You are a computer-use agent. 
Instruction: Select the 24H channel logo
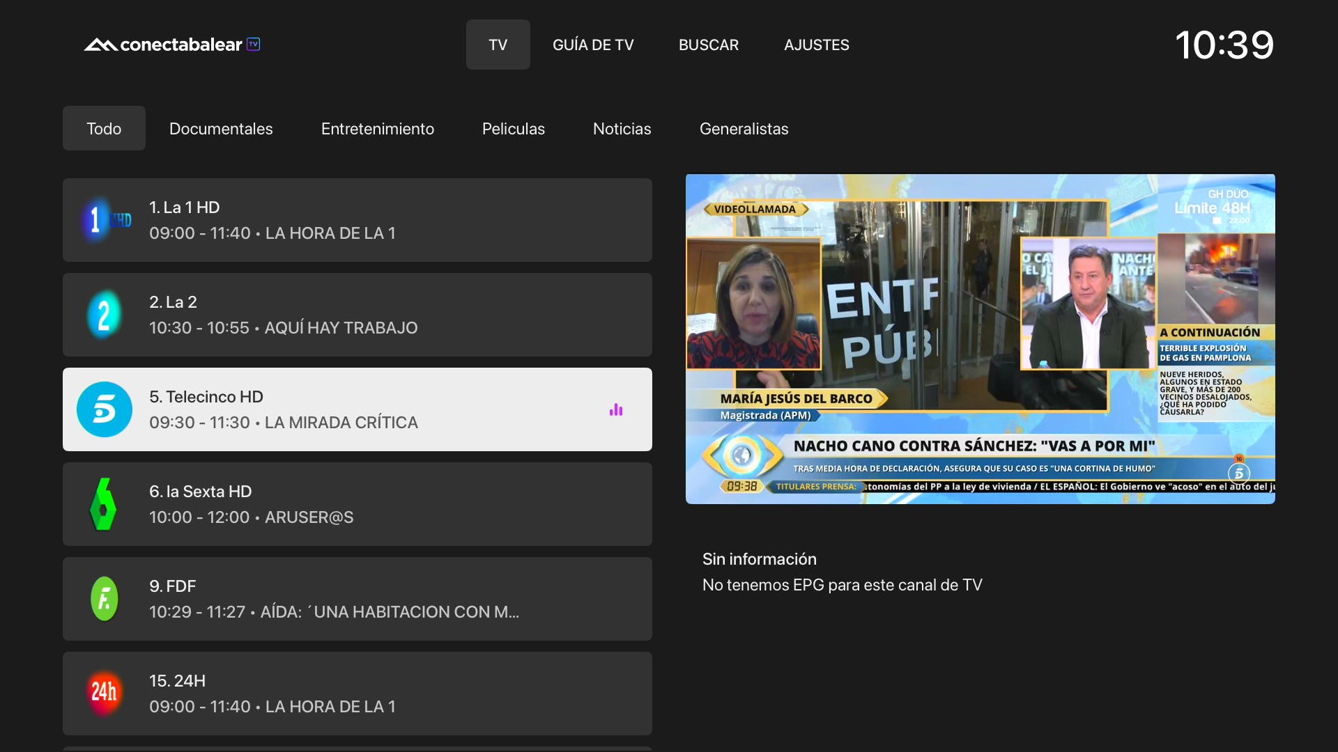[x=105, y=694]
